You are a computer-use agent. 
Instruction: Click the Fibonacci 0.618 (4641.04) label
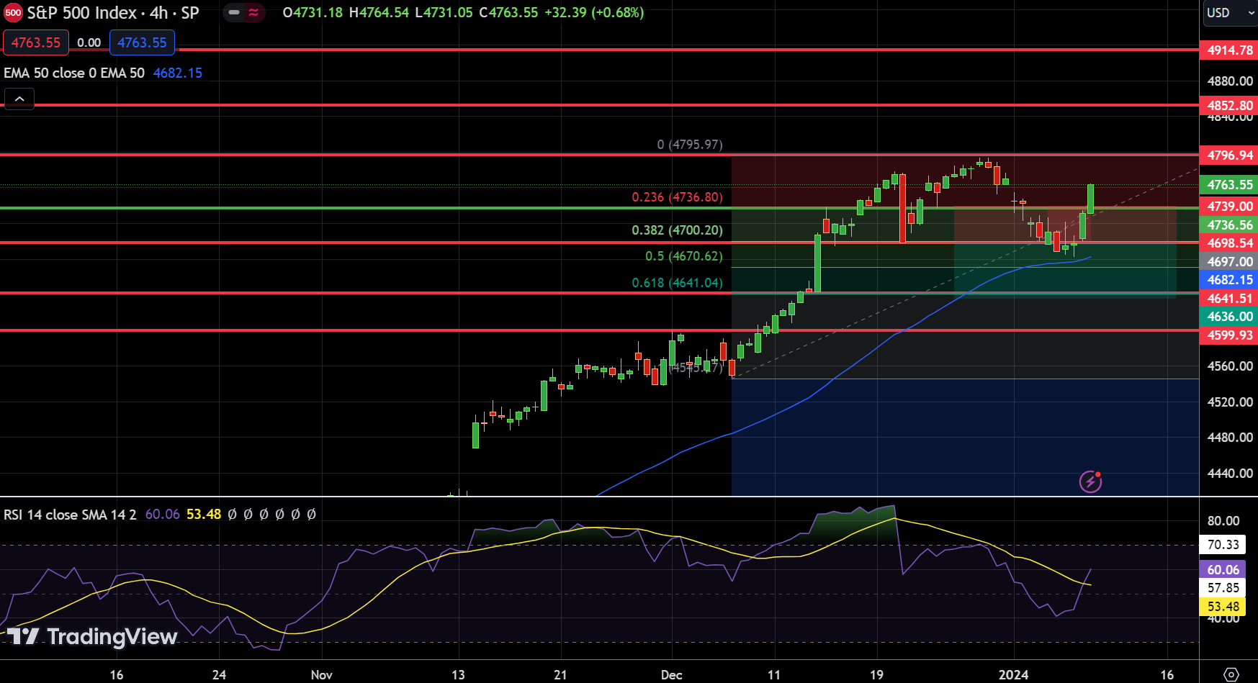pyautogui.click(x=677, y=283)
